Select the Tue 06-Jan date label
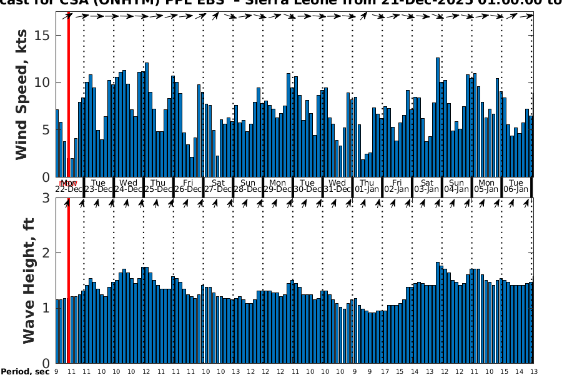Image resolution: width=562 pixels, height=375 pixels. (516, 186)
